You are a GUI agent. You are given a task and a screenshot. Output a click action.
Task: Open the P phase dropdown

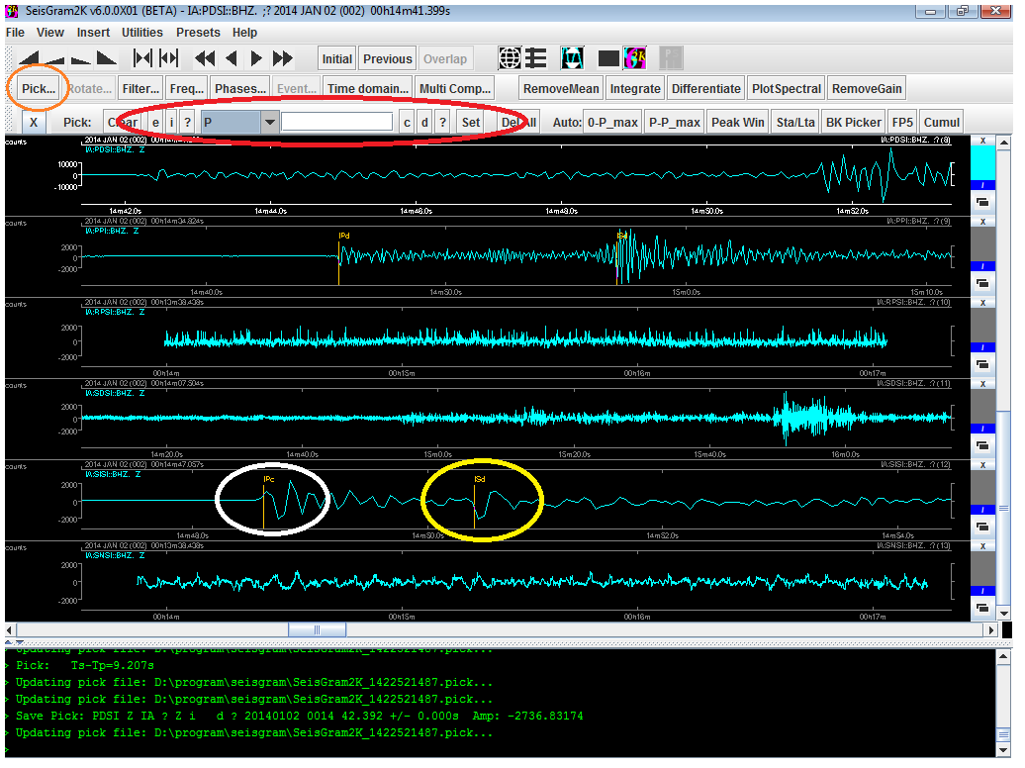269,121
